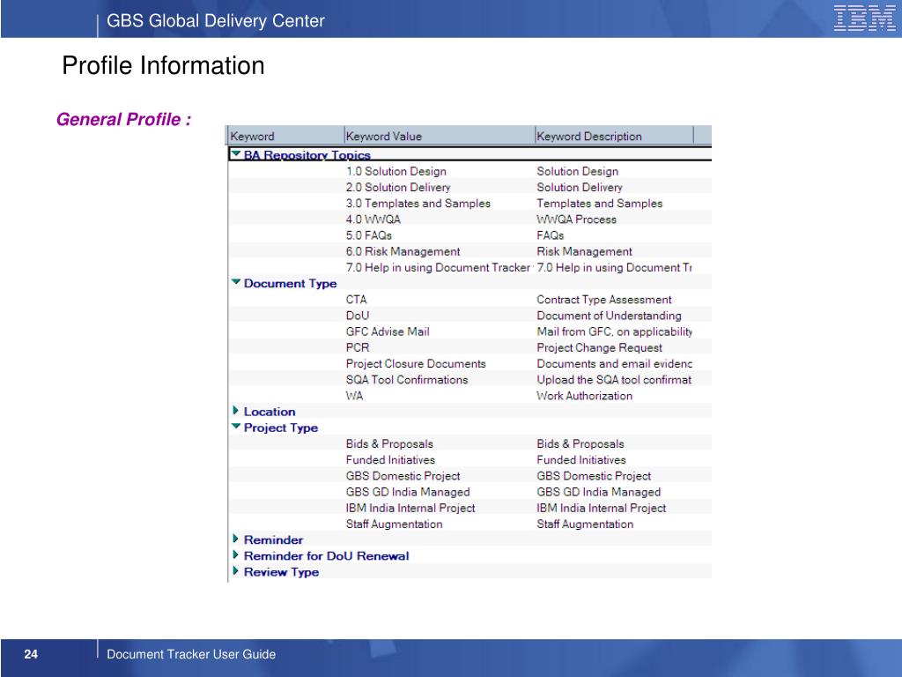Viewport: 902px width, 677px height.
Task: Click the Solution Delivery description cell
Action: tap(580, 187)
